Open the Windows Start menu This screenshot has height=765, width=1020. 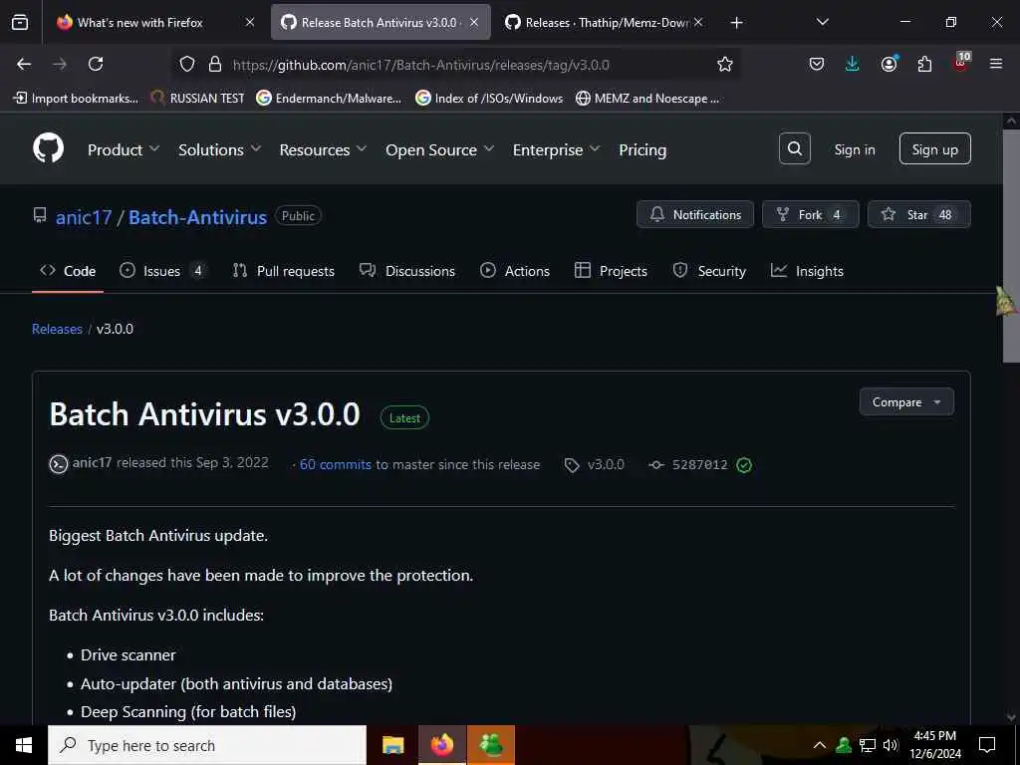coord(24,745)
